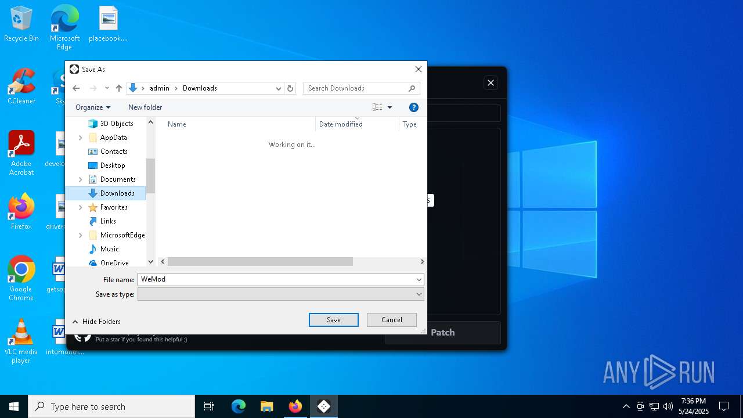Open Firefox from the taskbar
Viewport: 743px width, 418px height.
(295, 406)
